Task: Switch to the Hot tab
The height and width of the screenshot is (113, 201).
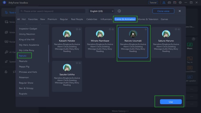Action: click(24, 19)
